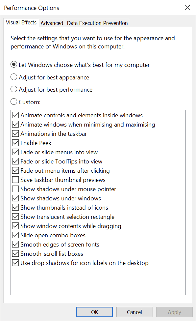Choose the "Custom" settings option
Image resolution: width=196 pixels, height=321 pixels.
14,102
